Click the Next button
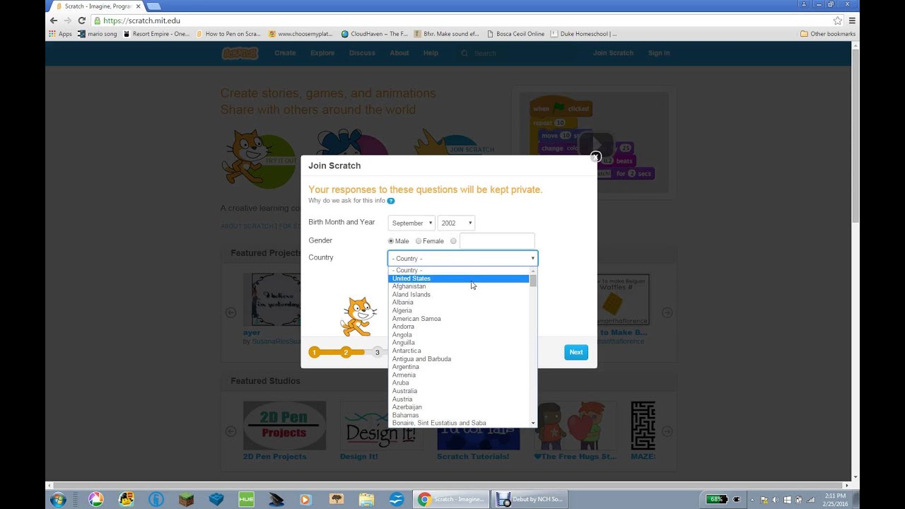Image resolution: width=905 pixels, height=509 pixels. click(576, 352)
